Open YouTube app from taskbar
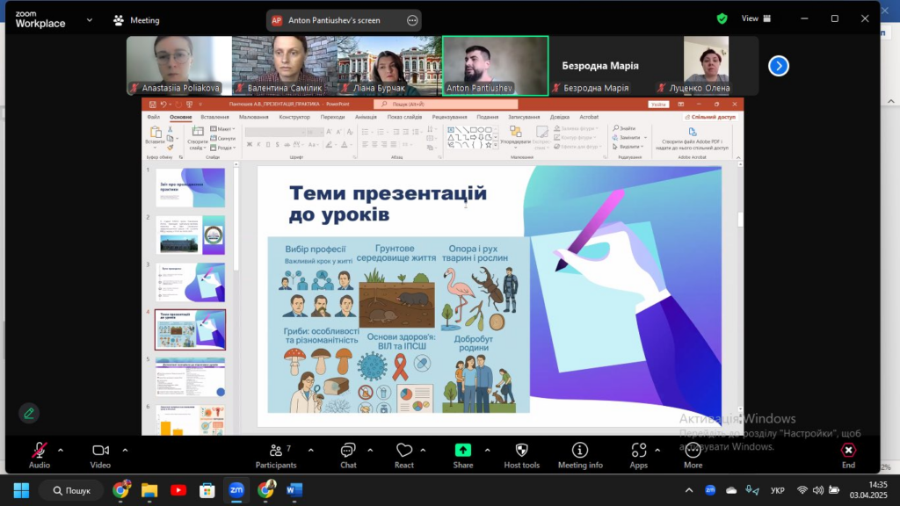Image resolution: width=900 pixels, height=506 pixels. coord(178,490)
